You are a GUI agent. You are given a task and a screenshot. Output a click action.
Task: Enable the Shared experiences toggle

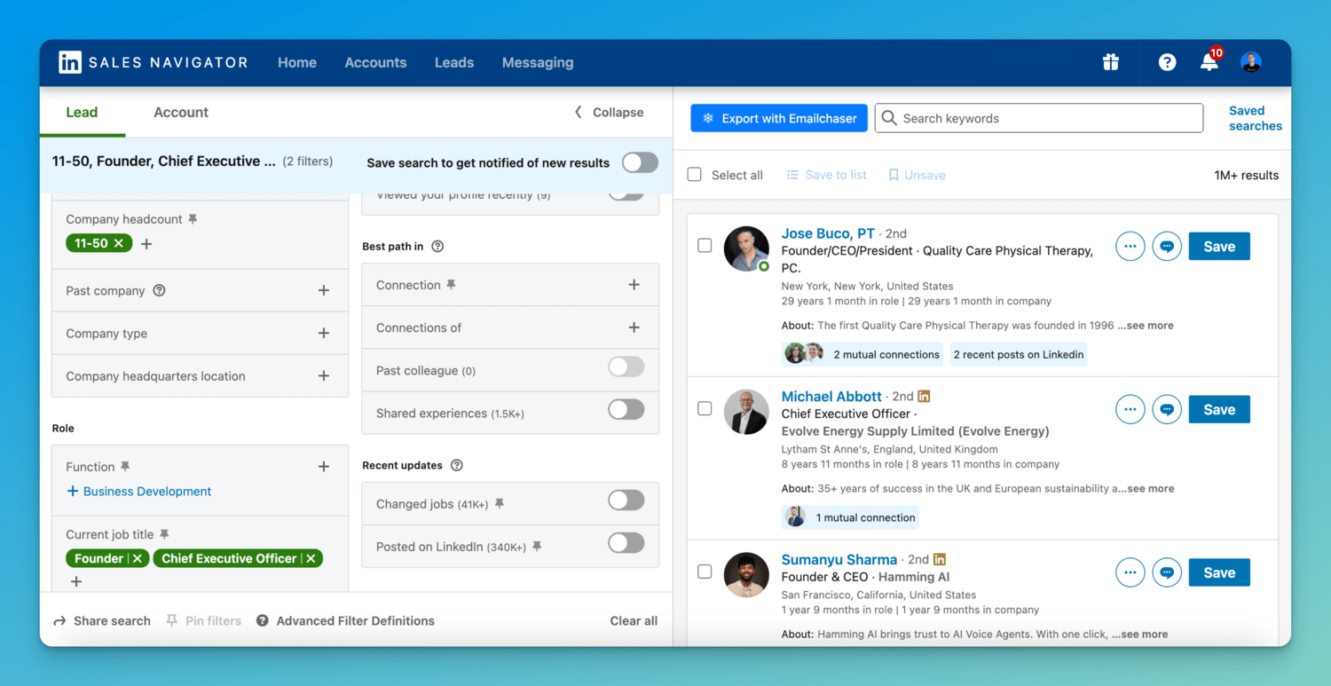[626, 410]
